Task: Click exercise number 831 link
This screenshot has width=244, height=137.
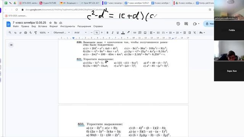Action: [x=79, y=59]
